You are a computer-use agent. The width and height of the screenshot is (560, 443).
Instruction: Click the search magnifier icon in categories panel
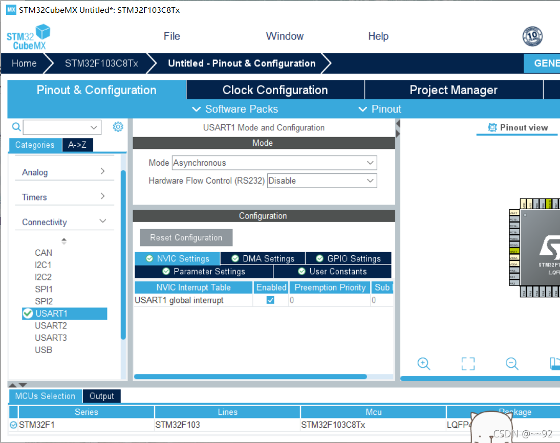[x=16, y=127]
